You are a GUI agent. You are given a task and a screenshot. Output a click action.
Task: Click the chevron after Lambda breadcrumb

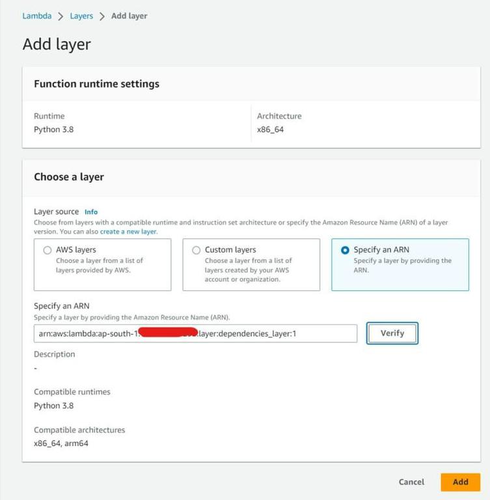(x=61, y=16)
